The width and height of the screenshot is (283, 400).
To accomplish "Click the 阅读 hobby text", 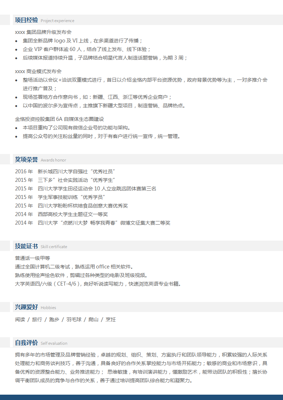I will 20,319.
